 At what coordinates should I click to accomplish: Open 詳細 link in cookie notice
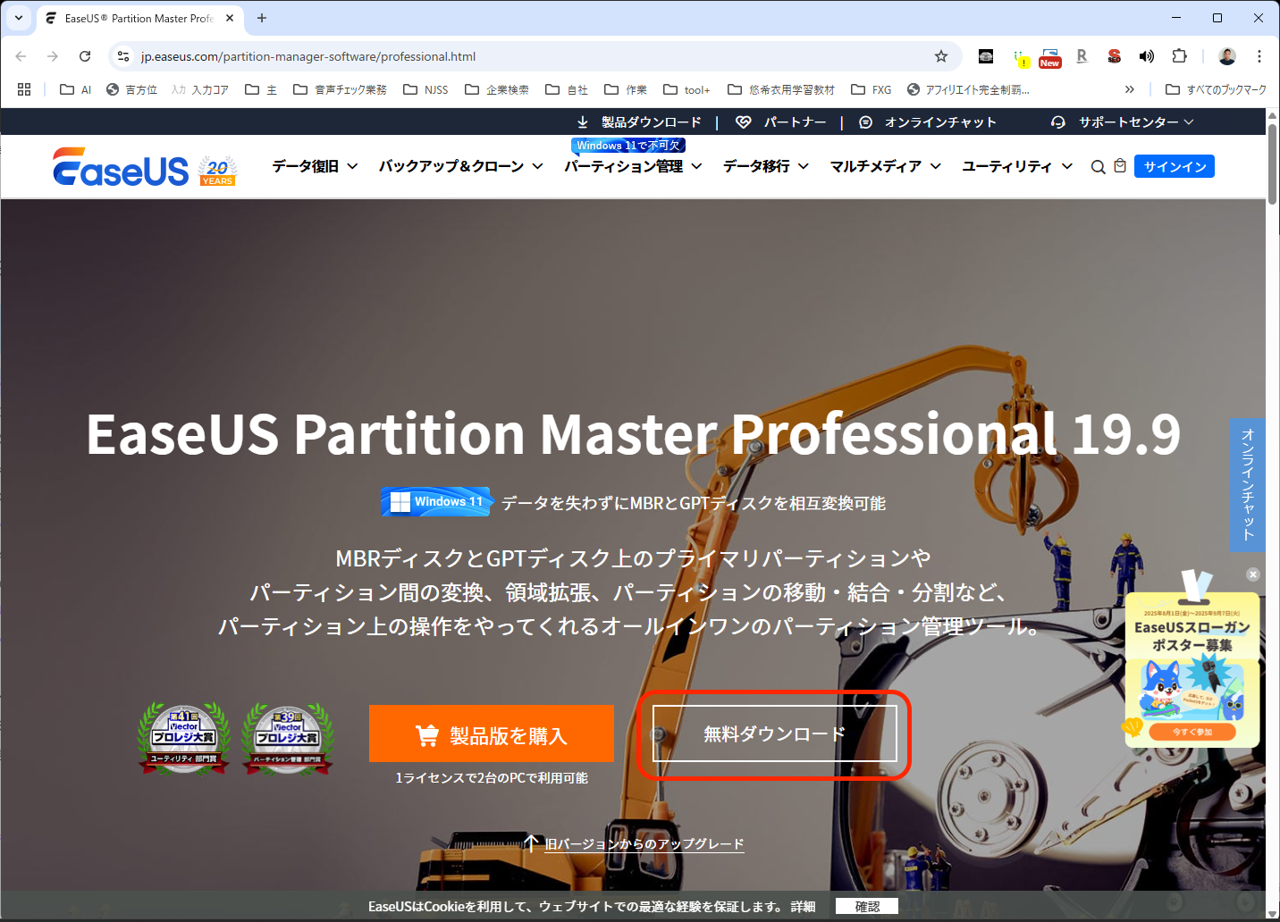pyautogui.click(x=803, y=907)
